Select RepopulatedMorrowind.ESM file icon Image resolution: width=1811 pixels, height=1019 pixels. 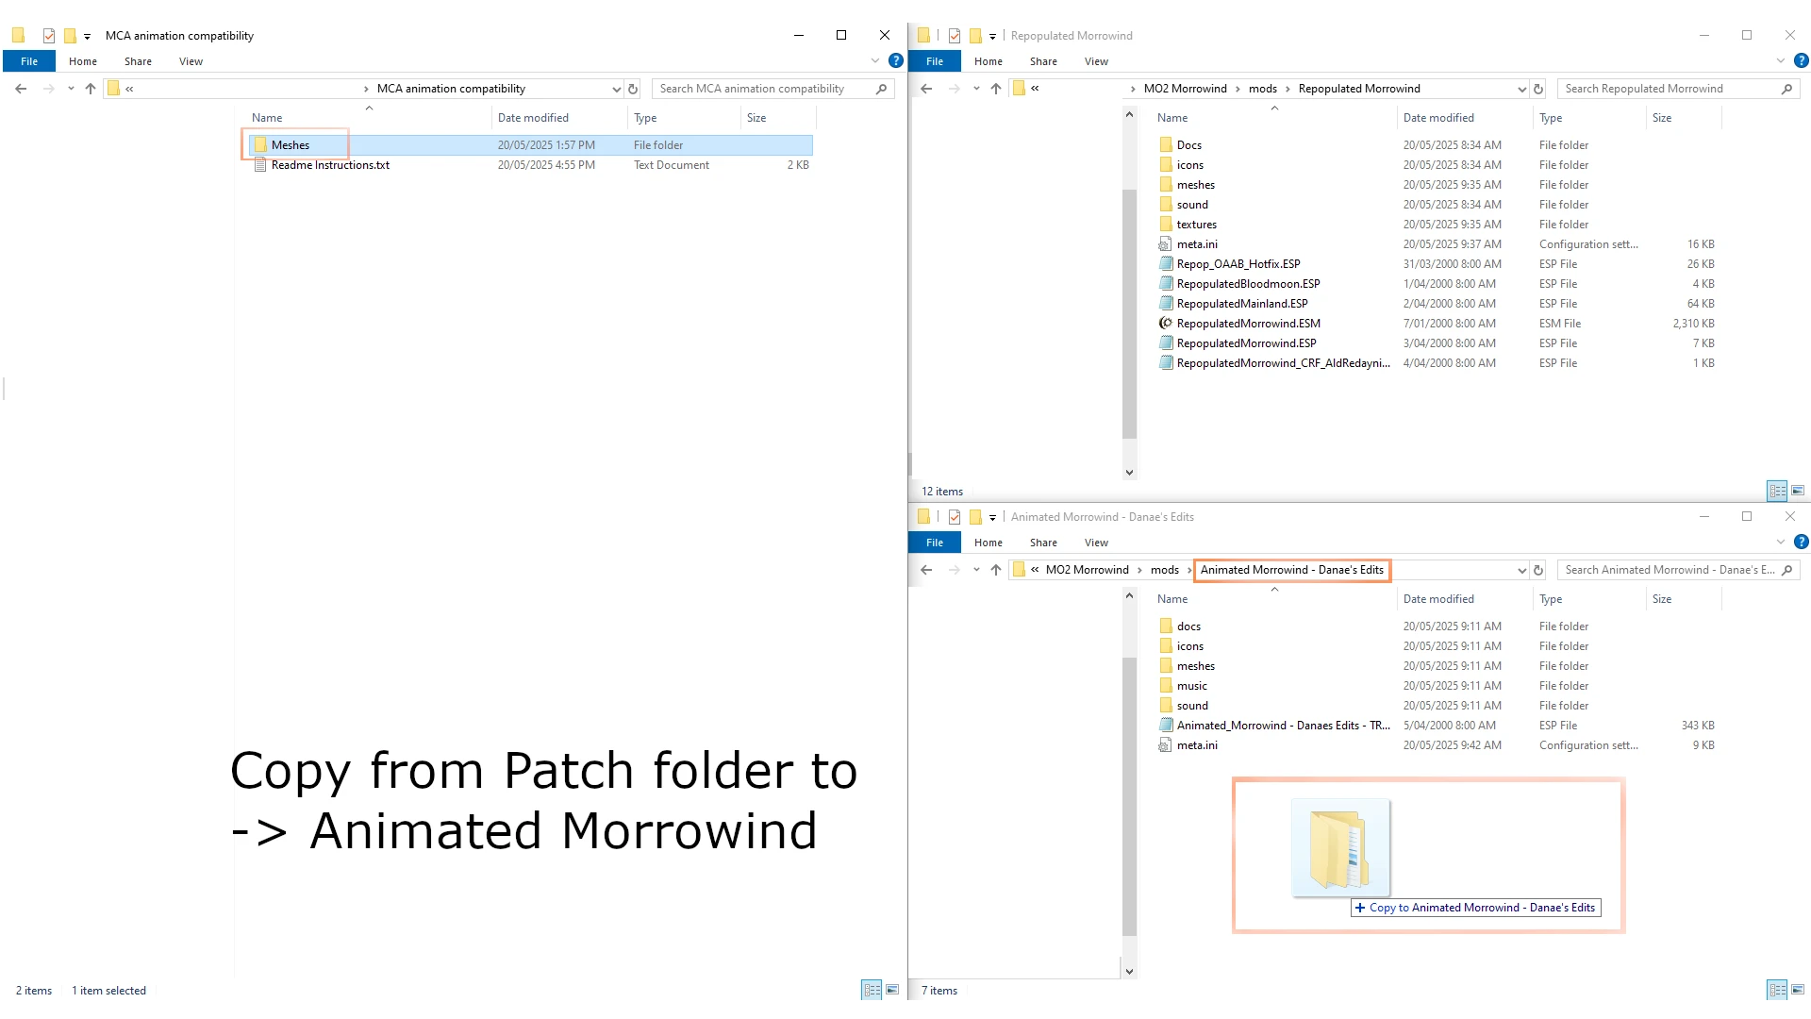(1166, 324)
